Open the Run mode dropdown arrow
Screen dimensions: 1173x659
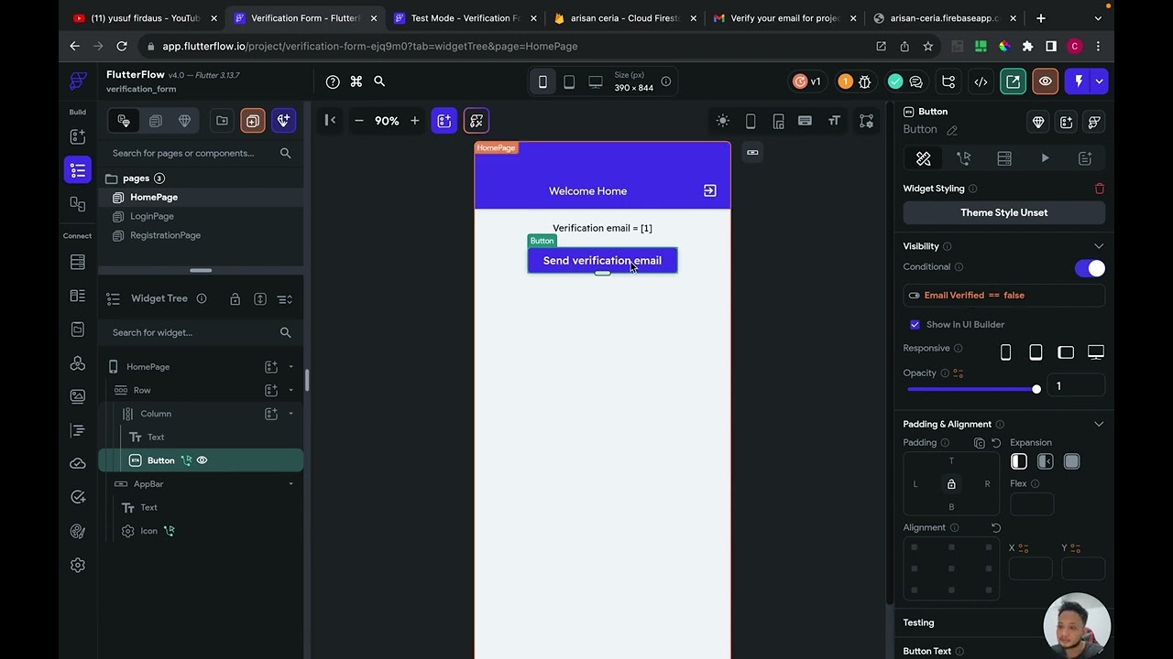pyautogui.click(x=1099, y=81)
